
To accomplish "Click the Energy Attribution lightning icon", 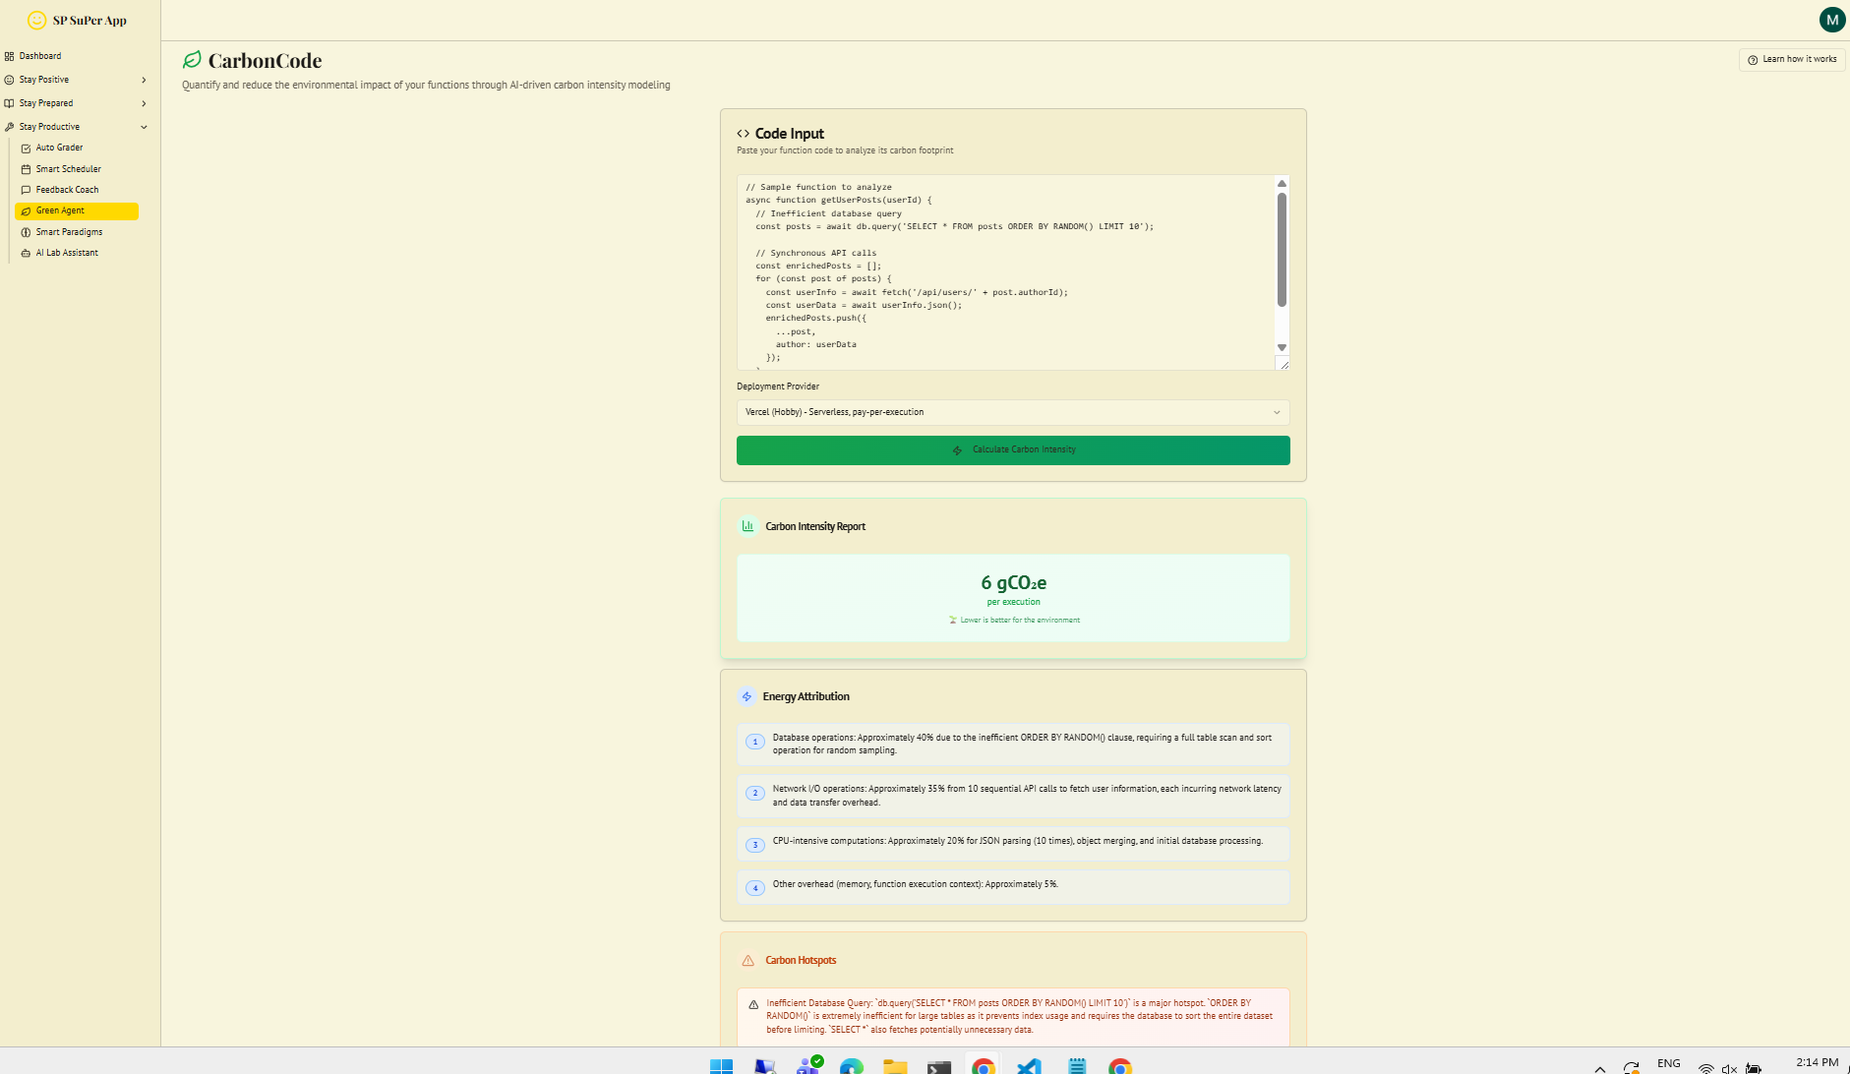I will [x=746, y=696].
